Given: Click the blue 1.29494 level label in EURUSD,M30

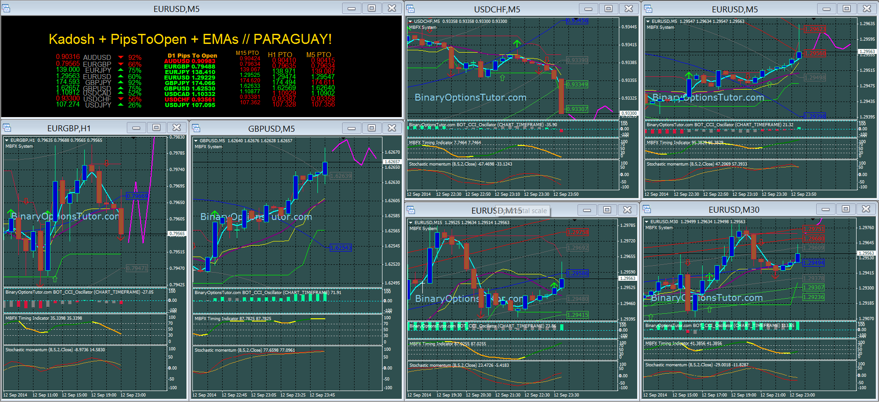Looking at the screenshot, I should click(813, 263).
